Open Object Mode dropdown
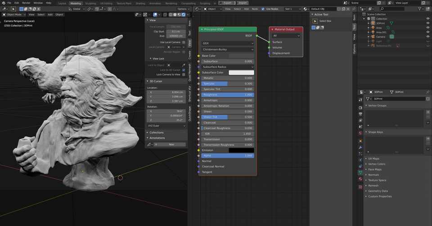This screenshot has width=432, height=226. tap(14, 14)
